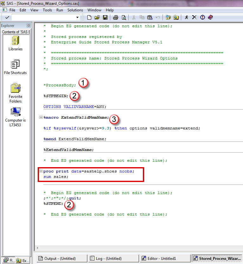Click inside the command input box
This screenshot has width=243, height=264.
pos(43,17)
